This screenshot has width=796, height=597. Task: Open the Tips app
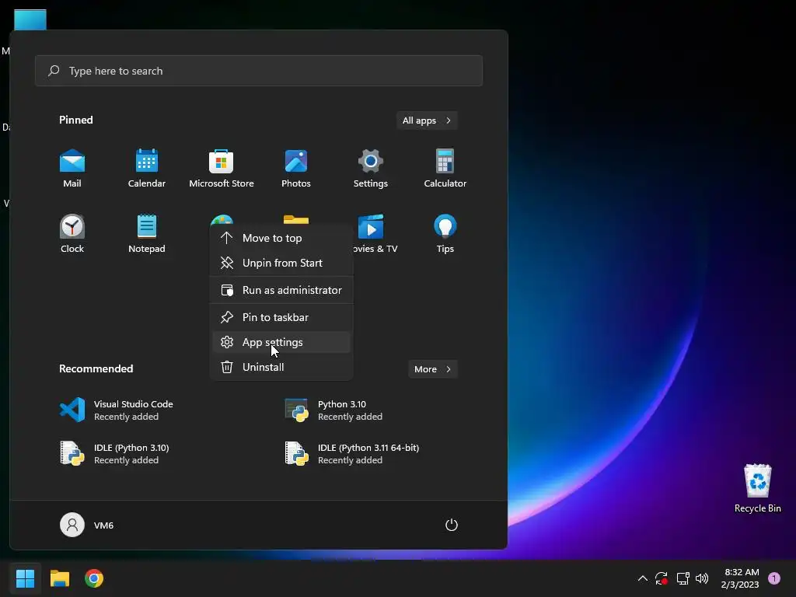[445, 233]
